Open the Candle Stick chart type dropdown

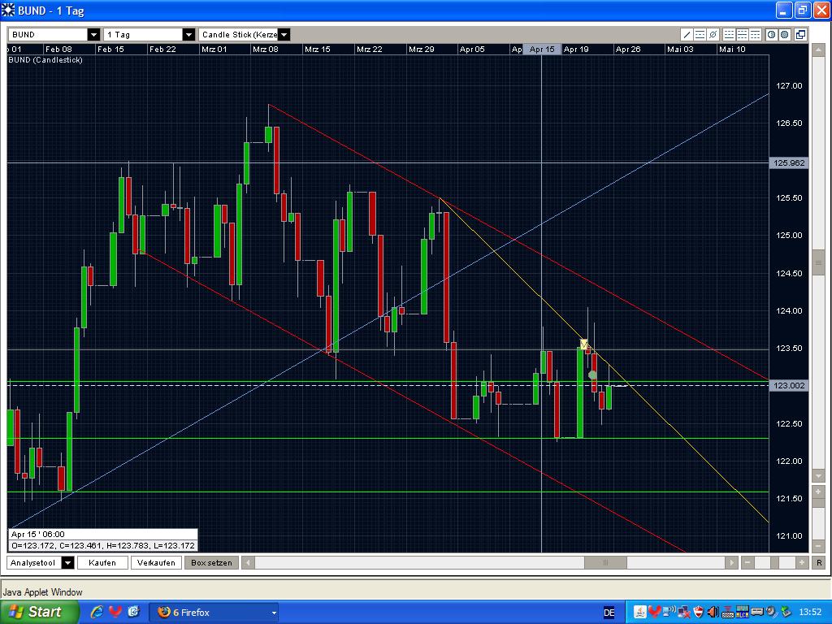[284, 34]
